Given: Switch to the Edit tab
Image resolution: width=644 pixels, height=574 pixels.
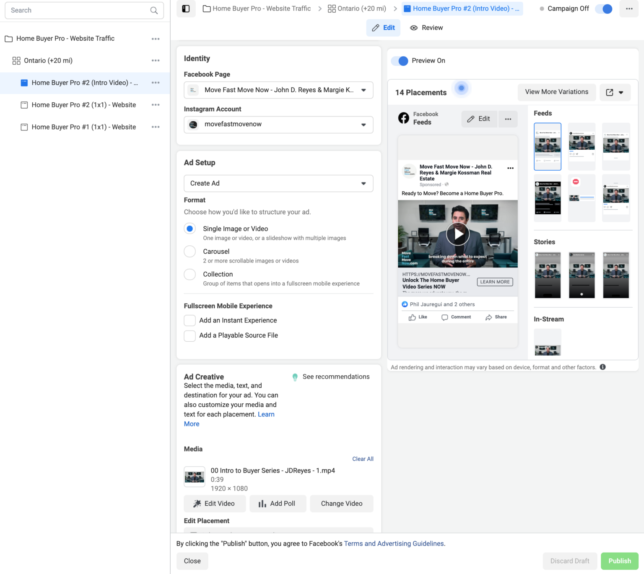Looking at the screenshot, I should point(383,28).
